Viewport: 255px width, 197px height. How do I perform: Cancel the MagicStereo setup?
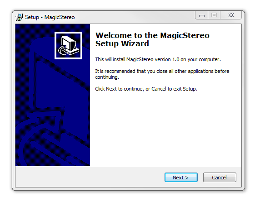pos(220,177)
